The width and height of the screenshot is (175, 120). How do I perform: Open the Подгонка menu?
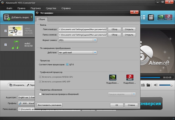pyautogui.click(x=36, y=8)
